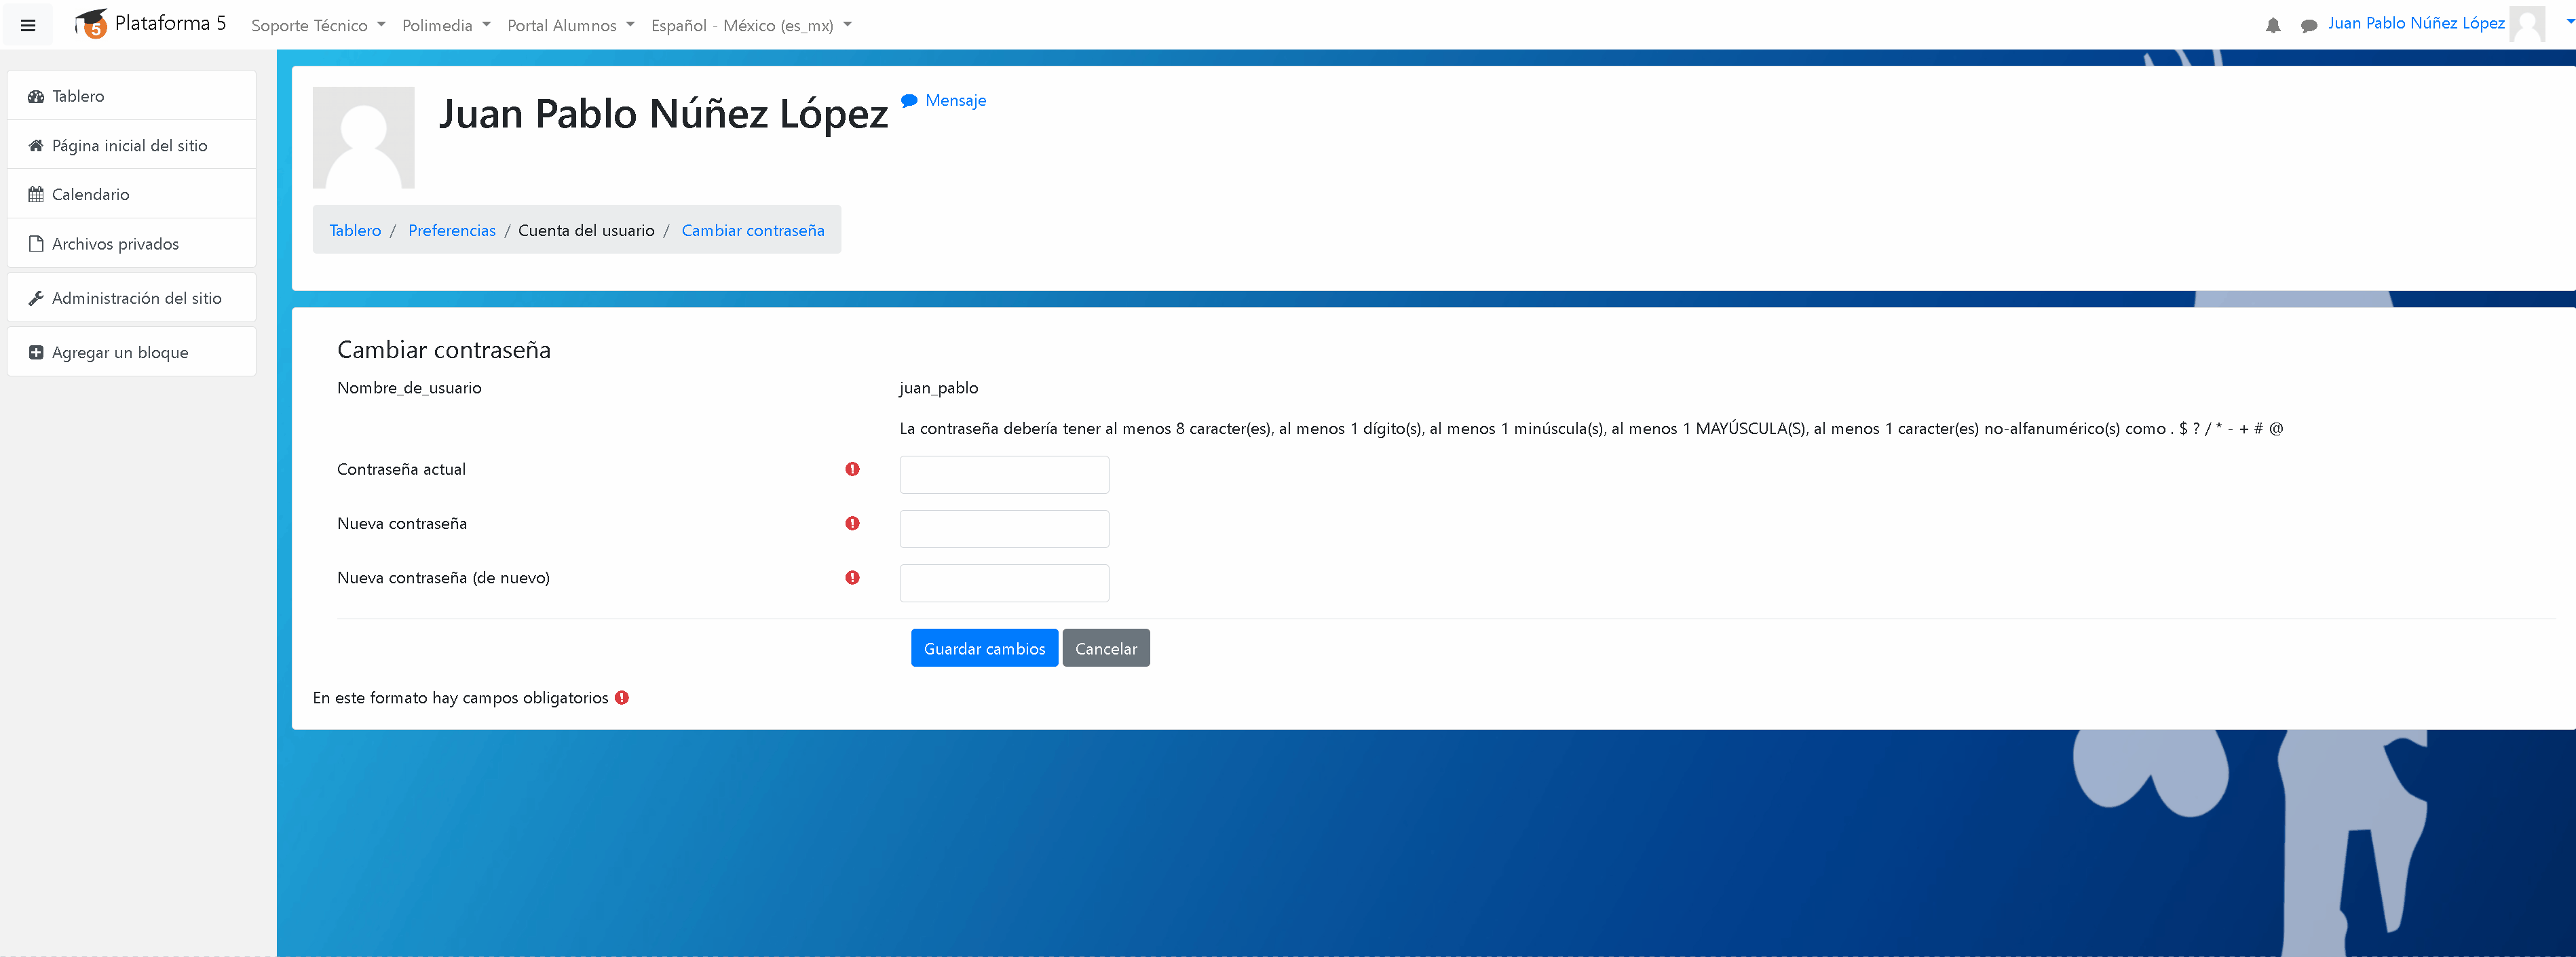Open Preferencias breadcrumb link
The image size is (2576, 957).
[452, 231]
